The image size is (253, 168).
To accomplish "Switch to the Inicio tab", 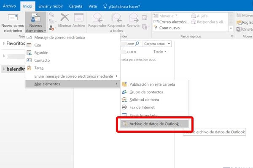I will 27,6.
